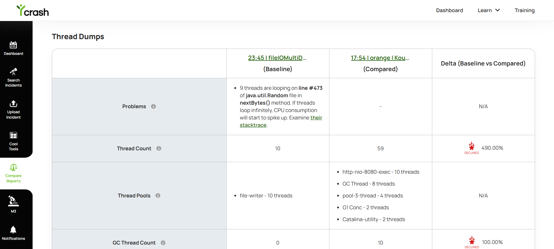This screenshot has width=554, height=249.
Task: Open Search Incidents in the sidebar
Action: pos(13,78)
